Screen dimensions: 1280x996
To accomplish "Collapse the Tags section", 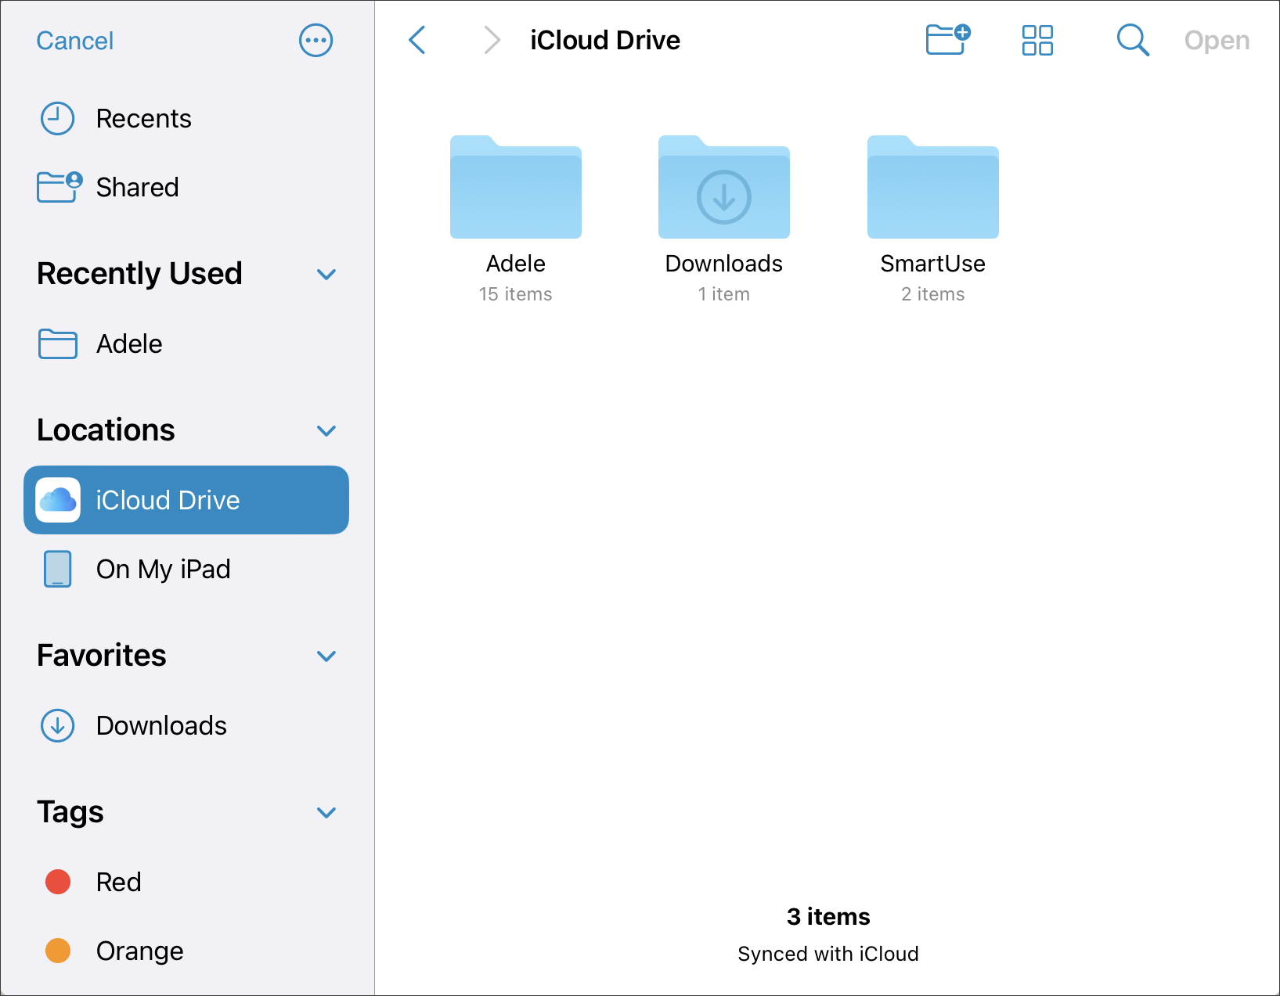I will coord(326,812).
